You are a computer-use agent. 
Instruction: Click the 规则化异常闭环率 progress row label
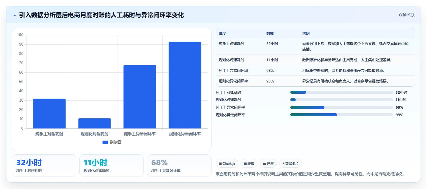click(230, 115)
